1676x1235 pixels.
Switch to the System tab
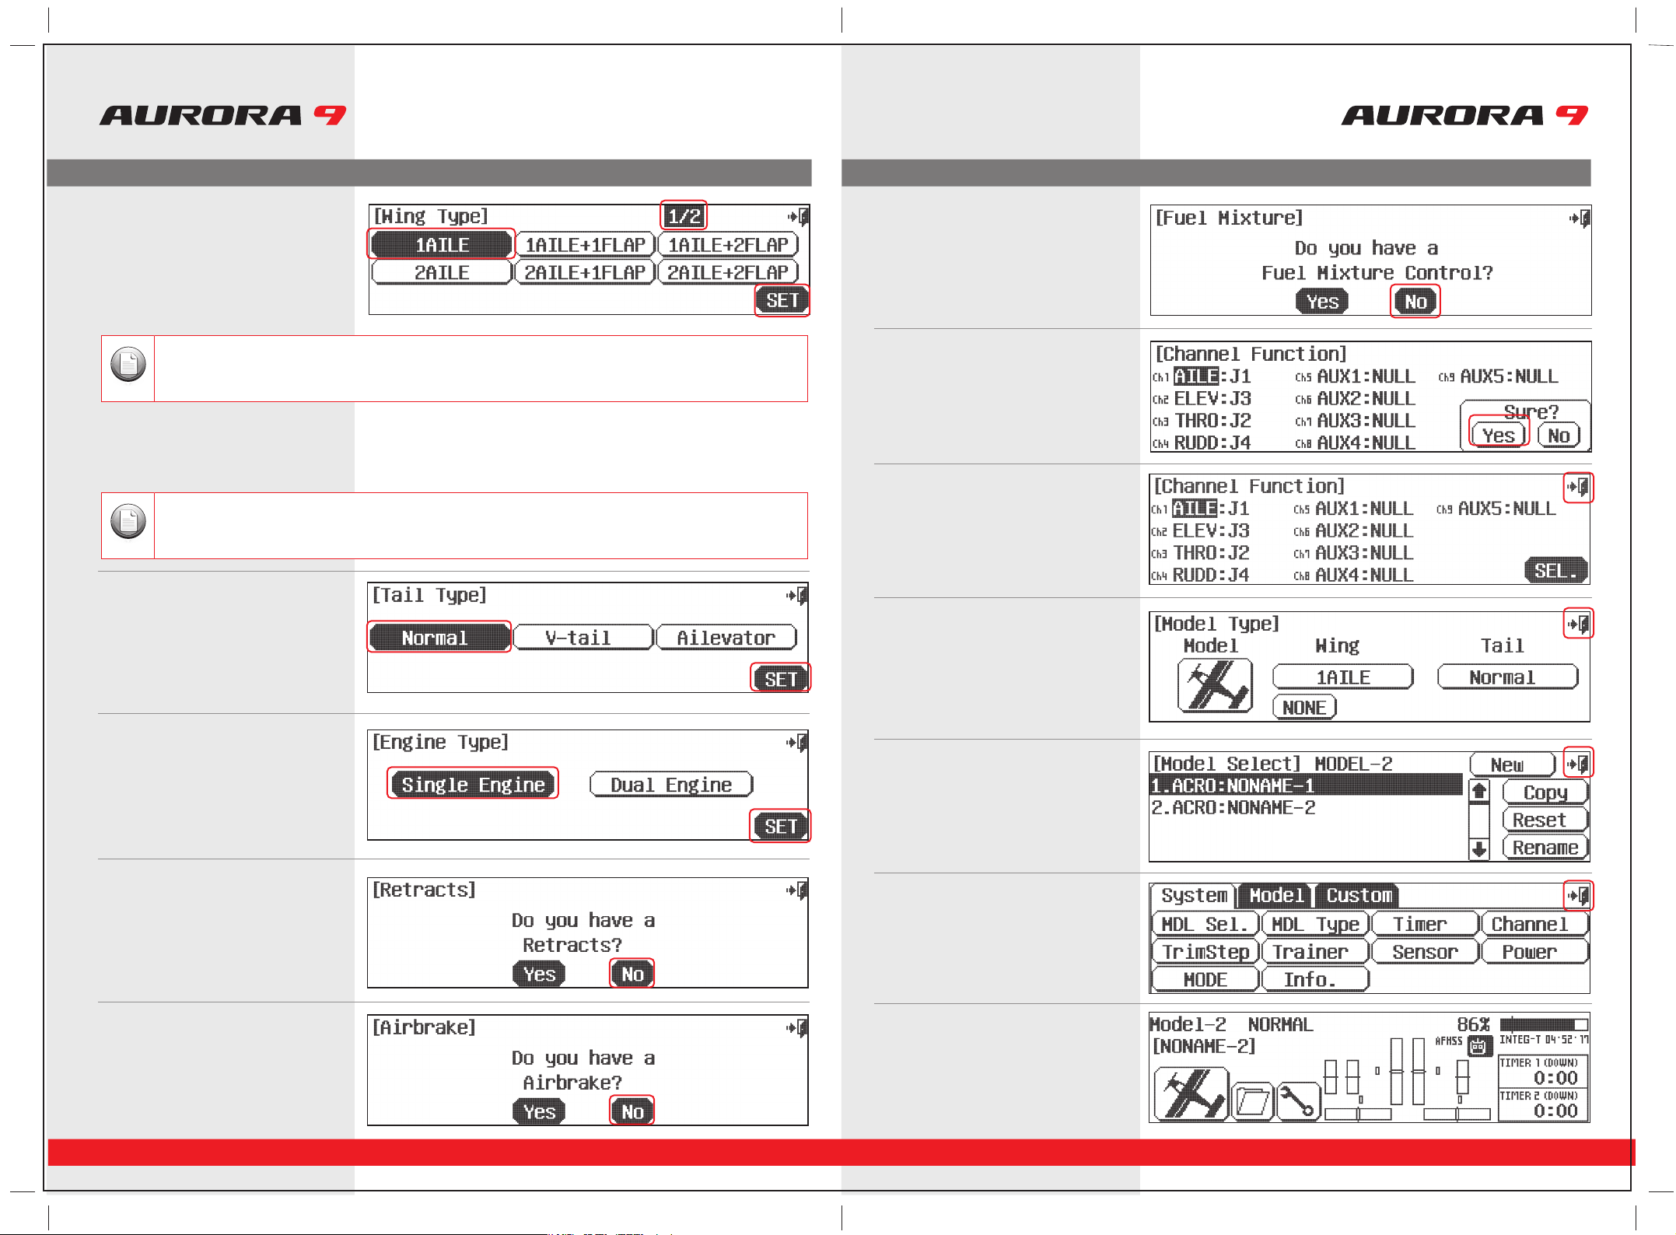[x=1194, y=896]
